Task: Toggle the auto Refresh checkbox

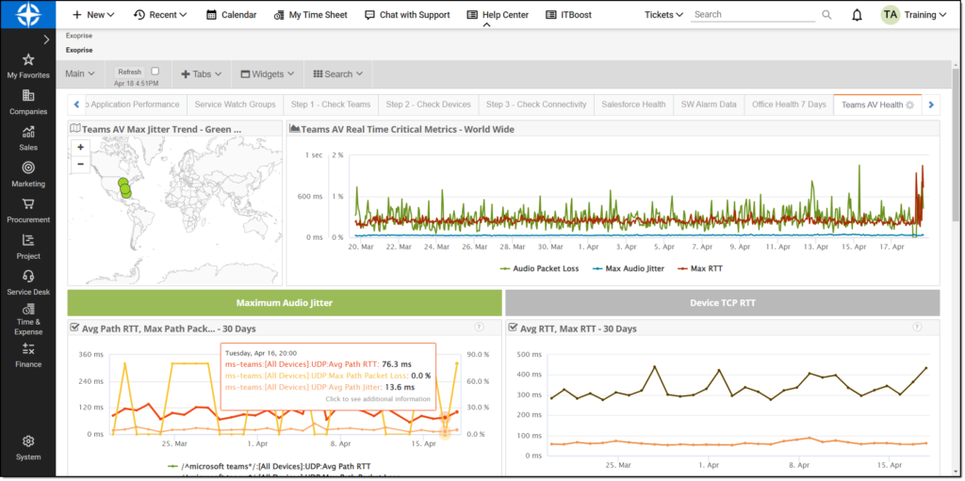Action: (155, 72)
